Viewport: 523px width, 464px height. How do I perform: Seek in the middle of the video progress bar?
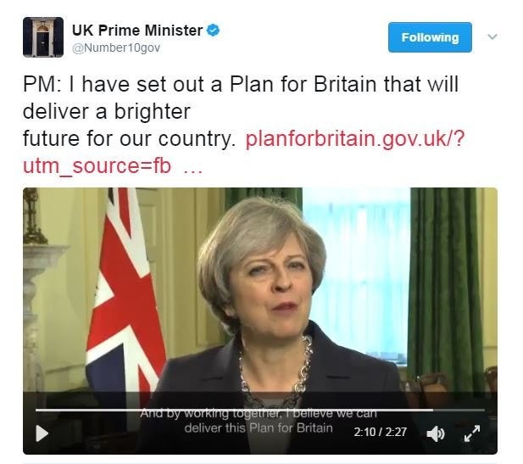tap(260, 410)
